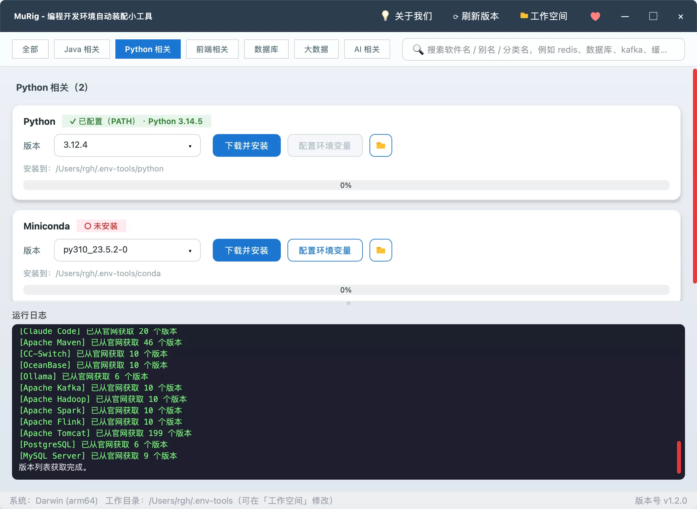Viewport: 697px width, 509px height.
Task: Click the Python download progress bar
Action: (346, 185)
